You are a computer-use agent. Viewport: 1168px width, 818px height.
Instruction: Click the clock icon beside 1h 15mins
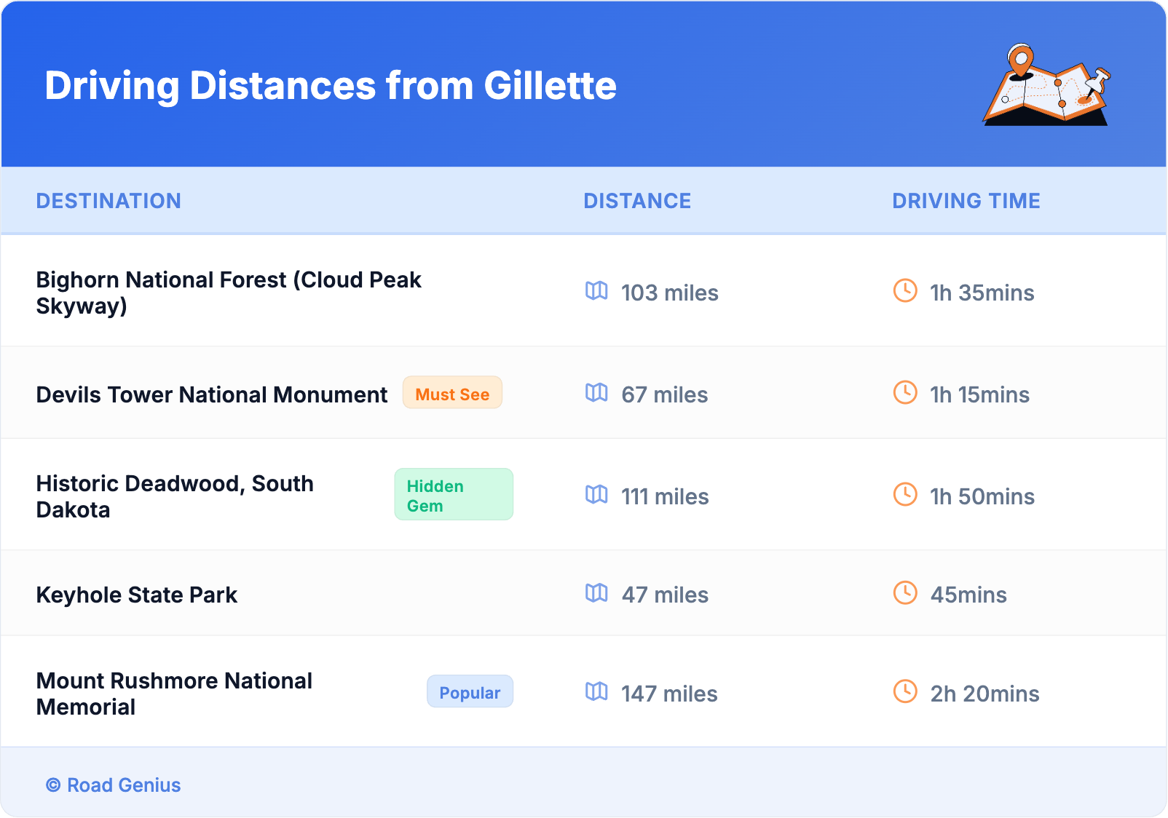pos(905,392)
